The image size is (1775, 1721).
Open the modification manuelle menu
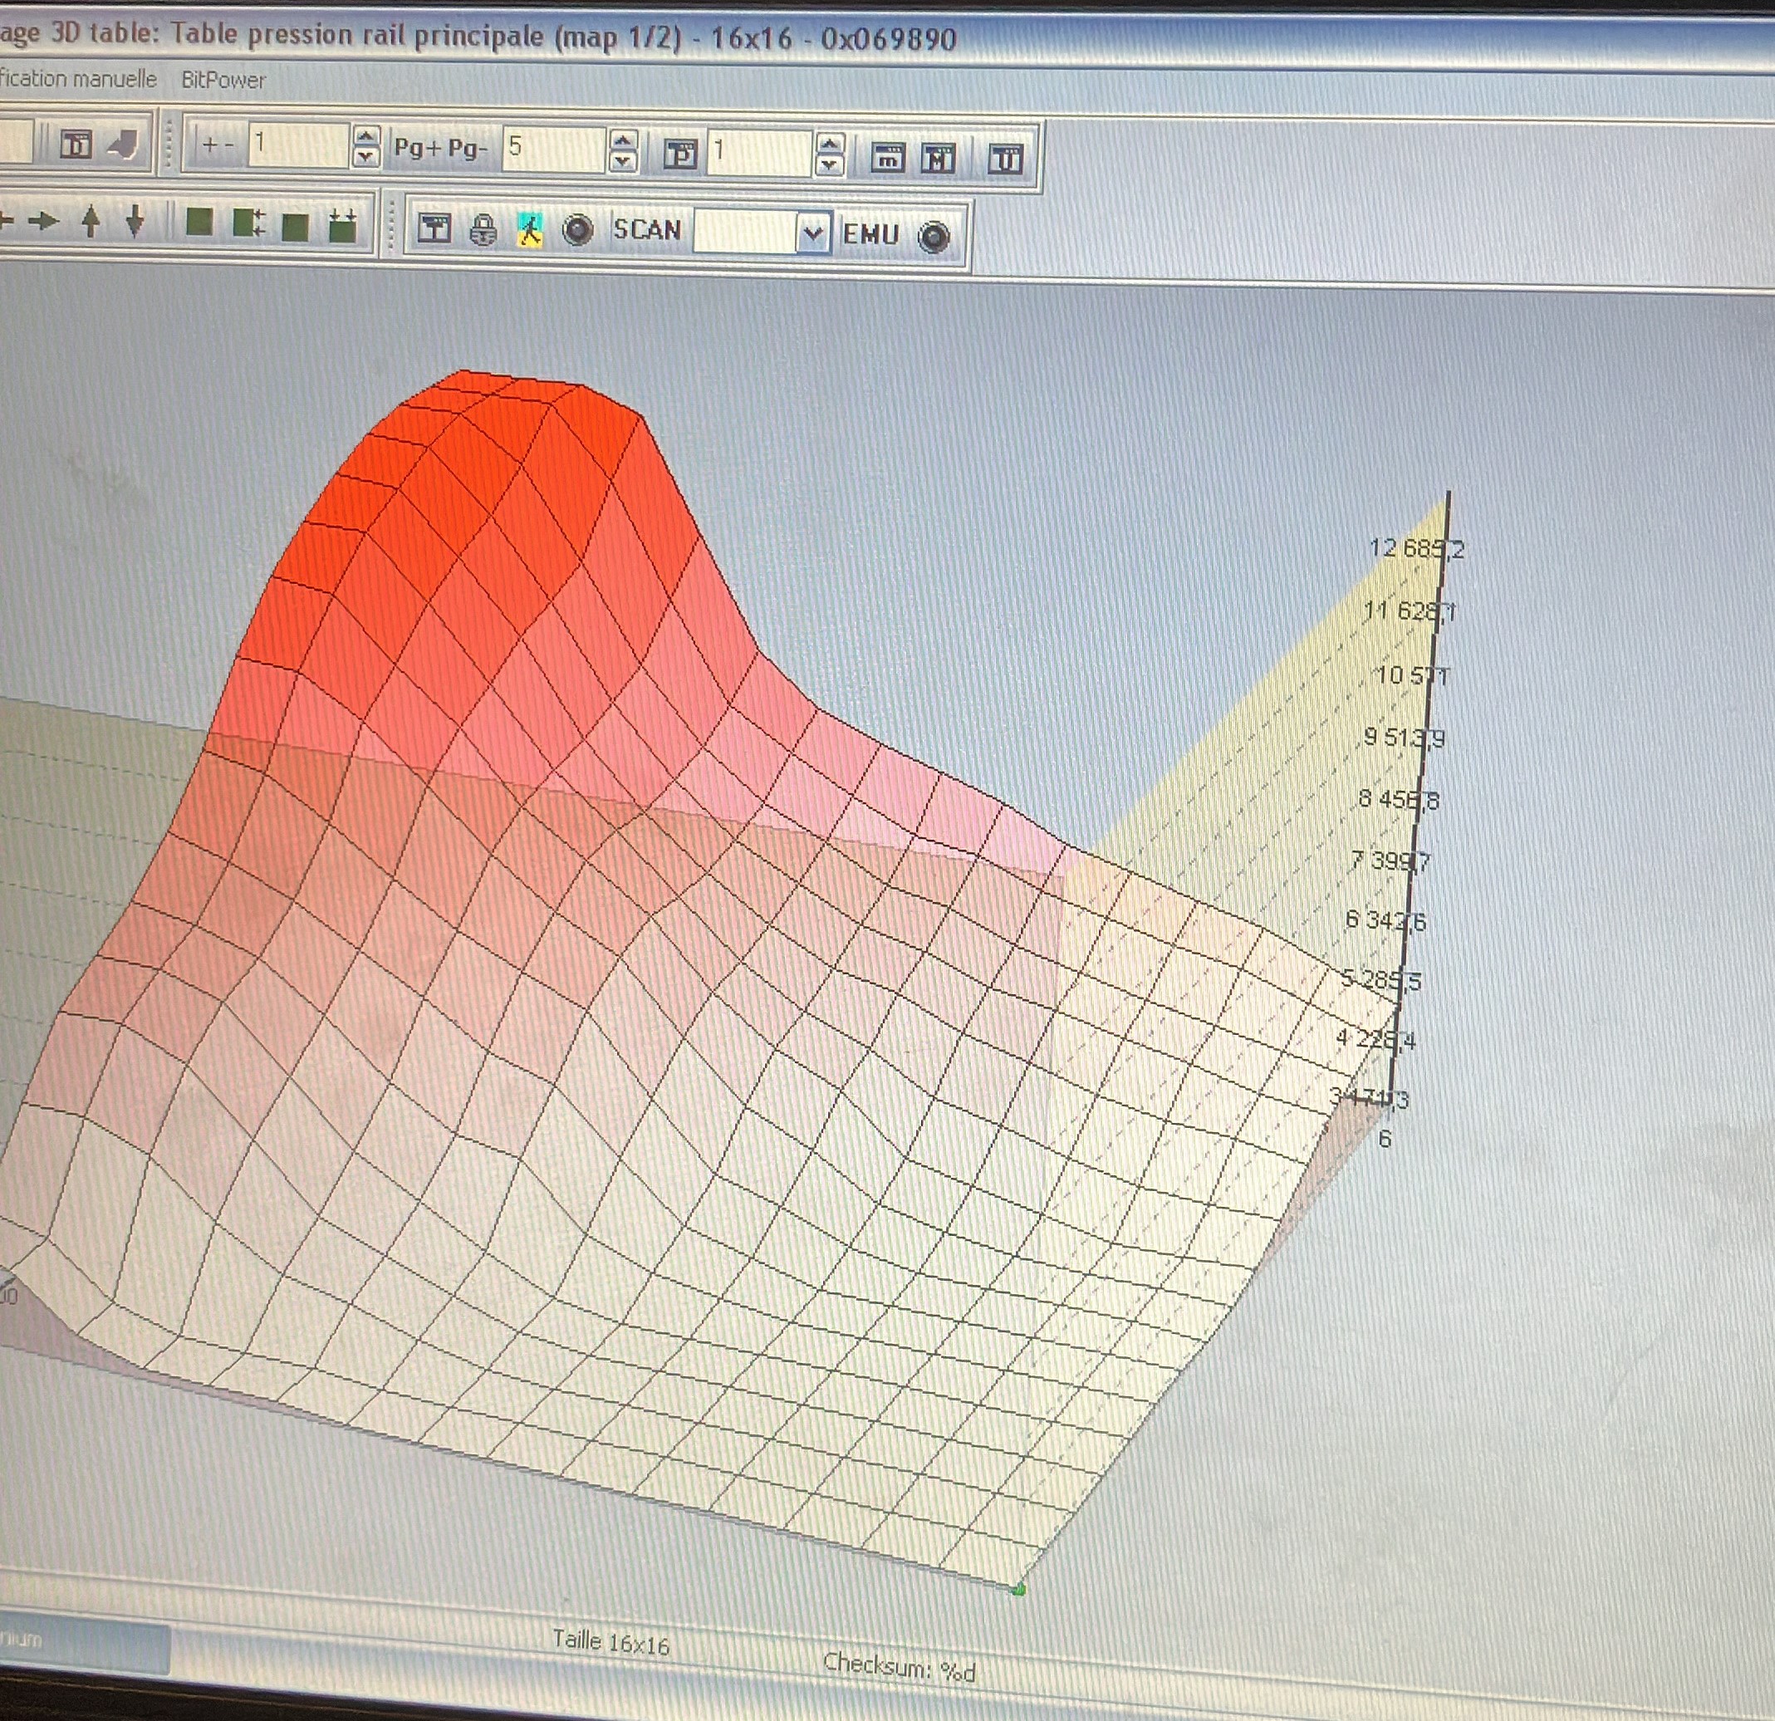(x=78, y=79)
